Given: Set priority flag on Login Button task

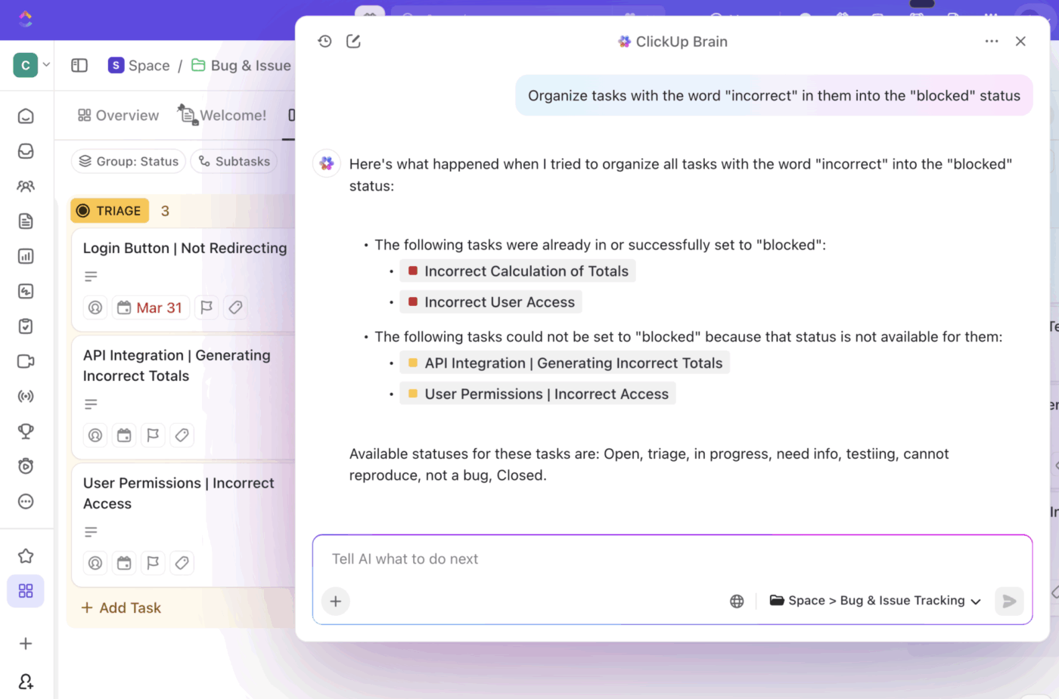Looking at the screenshot, I should click(206, 308).
